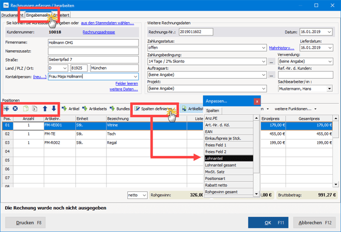Click the delete position X icon
Viewport: 341px width, 232px height.
(x=15, y=109)
